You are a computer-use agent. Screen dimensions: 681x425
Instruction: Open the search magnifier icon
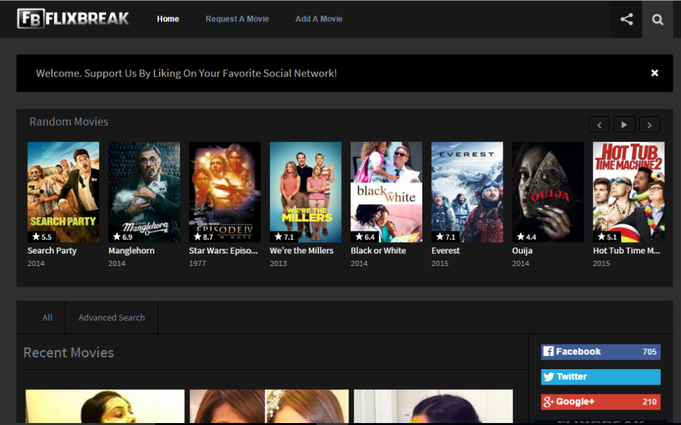coord(658,19)
